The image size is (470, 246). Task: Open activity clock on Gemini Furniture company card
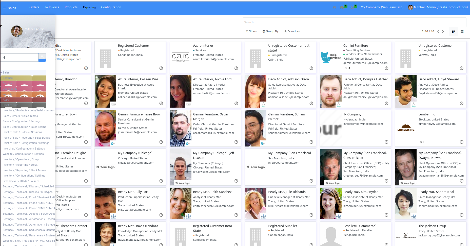386,68
